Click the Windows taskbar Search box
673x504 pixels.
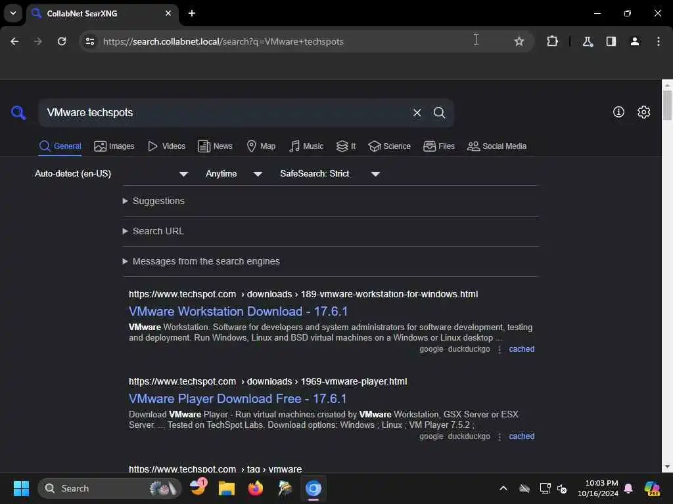coord(110,488)
